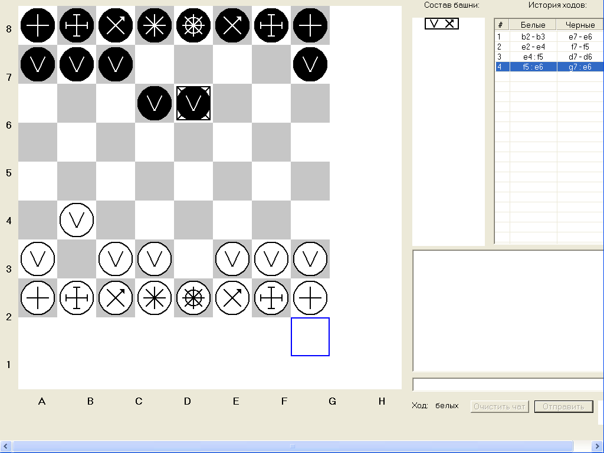The height and width of the screenshot is (453, 604).
Task: Click the horizontal scrollbar right arrow
Action: click(x=598, y=447)
